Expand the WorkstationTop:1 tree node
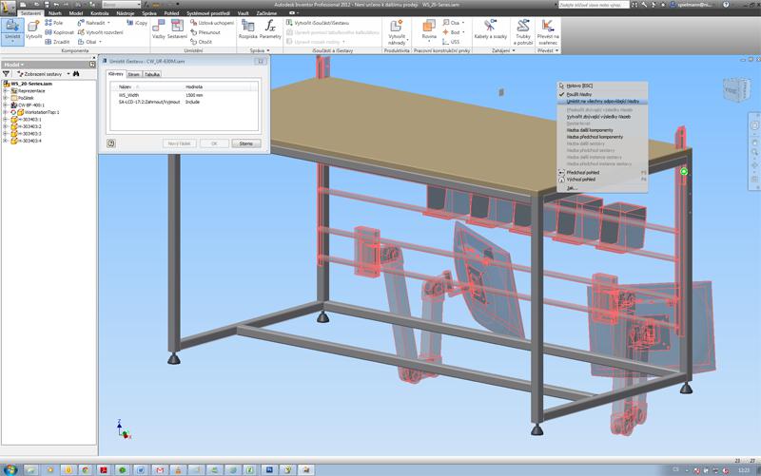 coord(6,112)
